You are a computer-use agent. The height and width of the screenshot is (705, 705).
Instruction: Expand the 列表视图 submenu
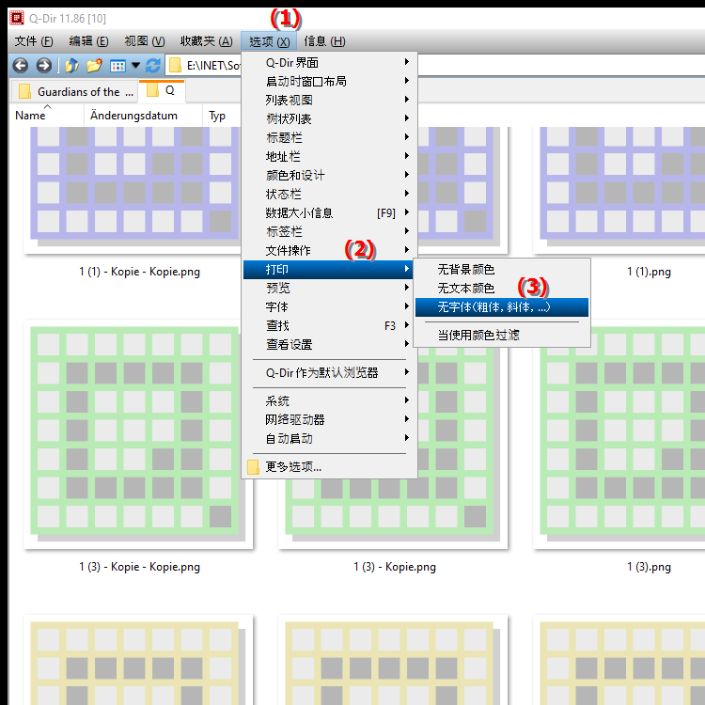pos(330,100)
